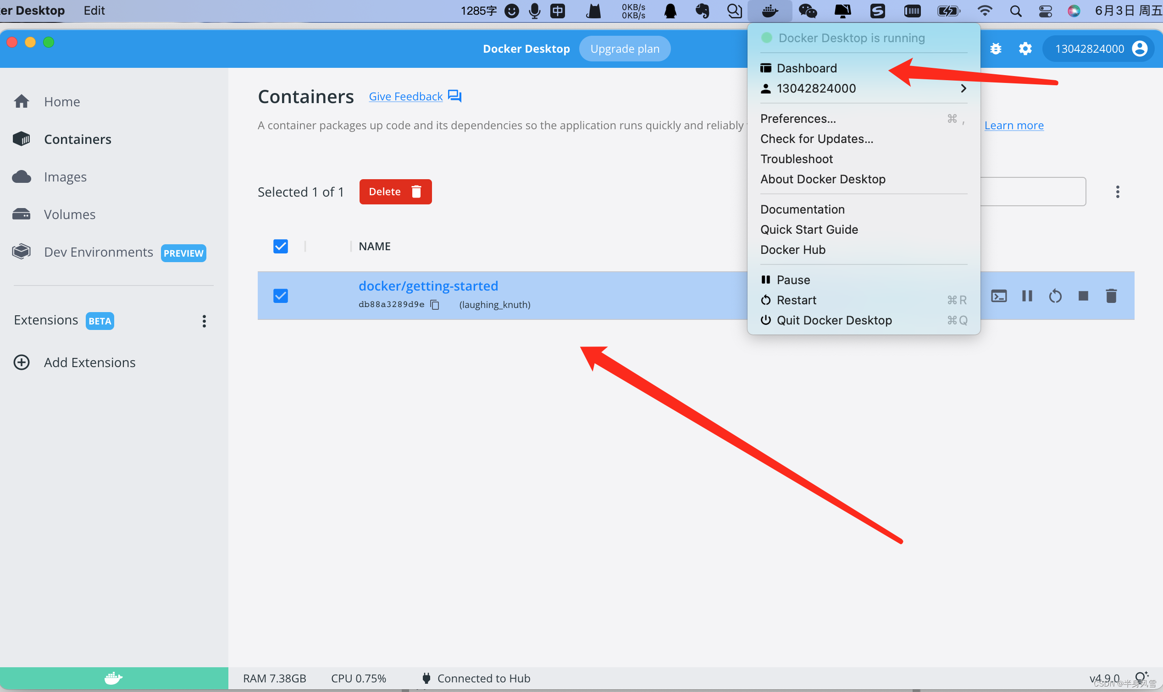Click the Restart container icon
This screenshot has width=1163, height=692.
click(1054, 295)
